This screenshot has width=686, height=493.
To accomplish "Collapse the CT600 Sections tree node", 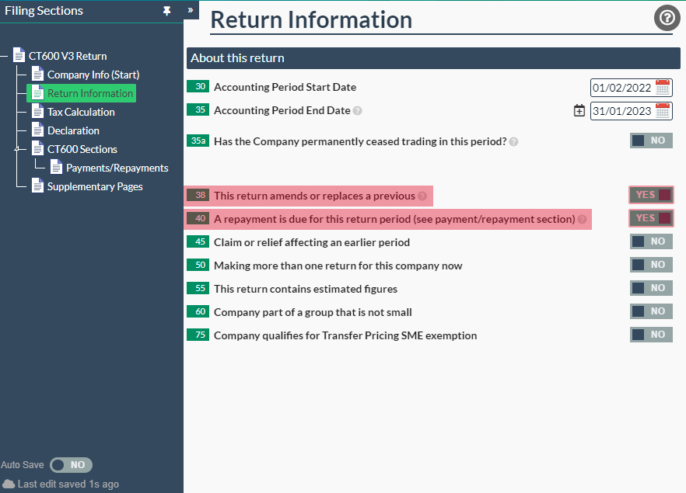I will pos(17,149).
